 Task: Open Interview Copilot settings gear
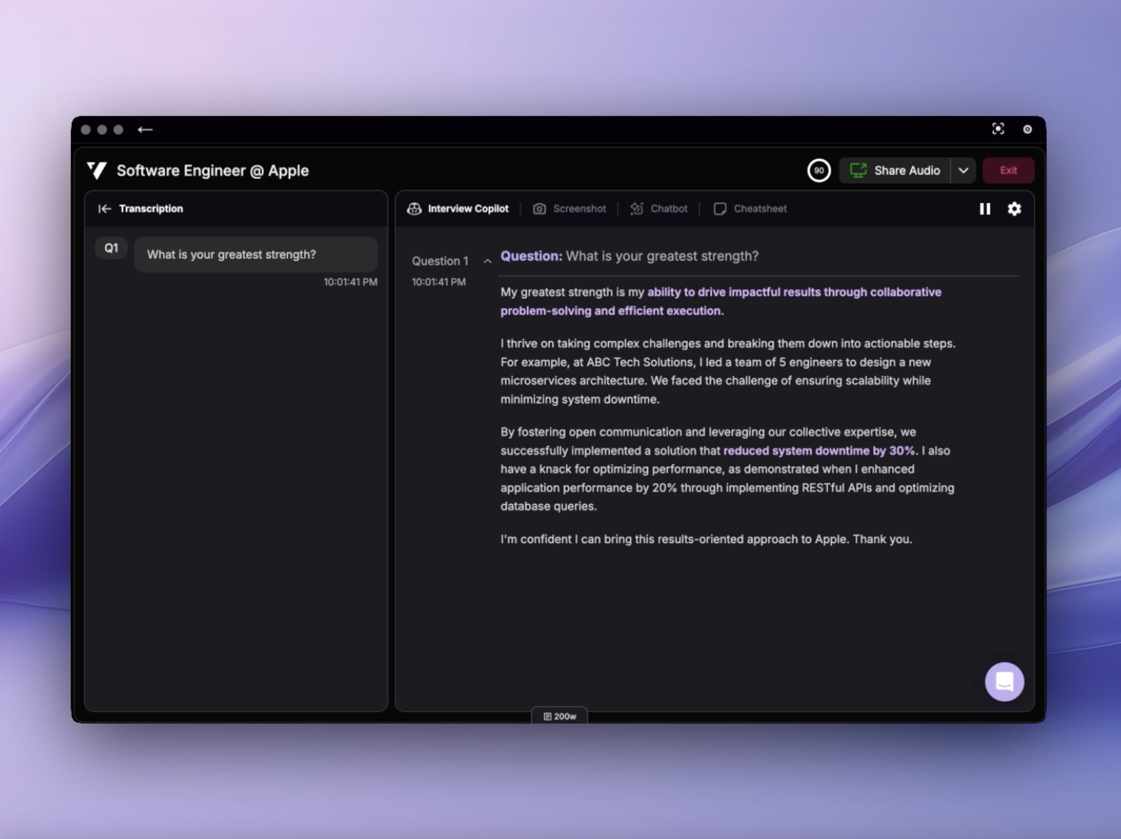click(x=1014, y=209)
